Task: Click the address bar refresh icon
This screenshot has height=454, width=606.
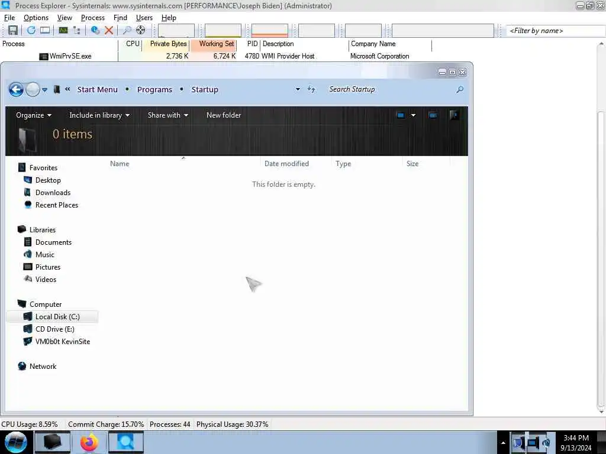Action: pyautogui.click(x=311, y=90)
